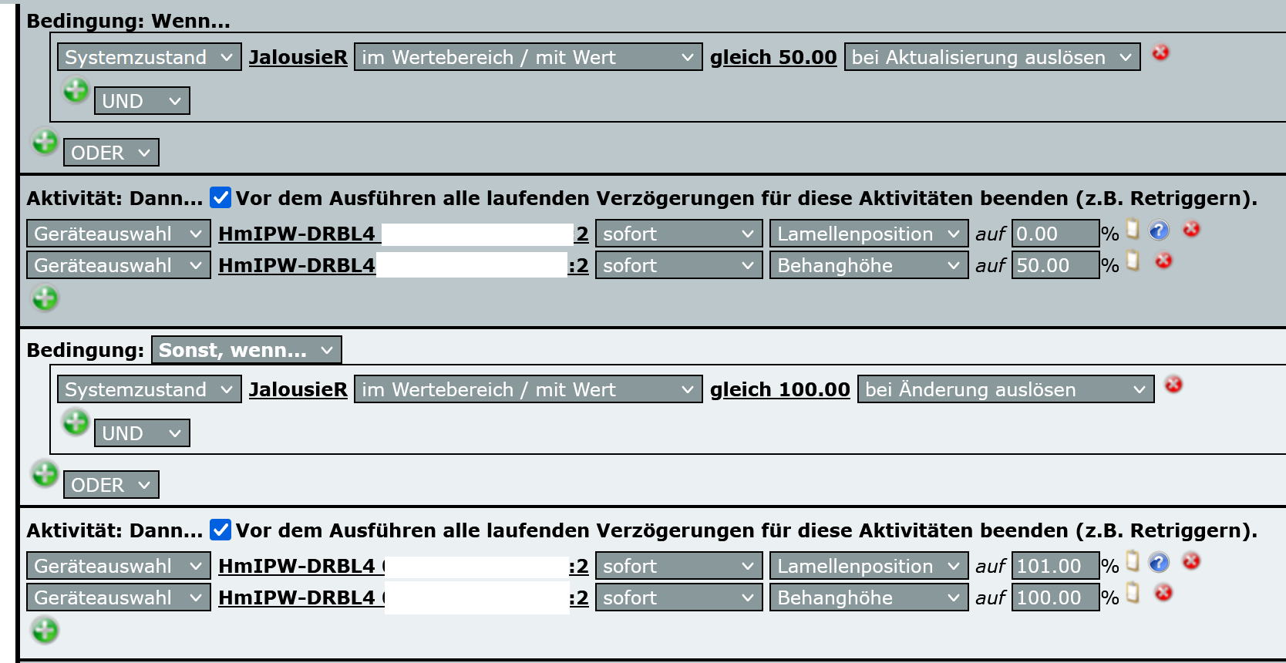The height and width of the screenshot is (663, 1286).
Task: Open the first UND operator dropdown
Action: click(x=142, y=101)
